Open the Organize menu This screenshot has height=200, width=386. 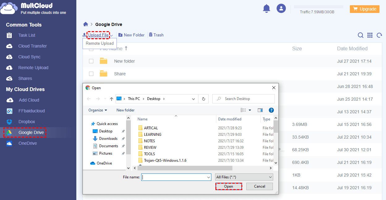tap(98, 110)
